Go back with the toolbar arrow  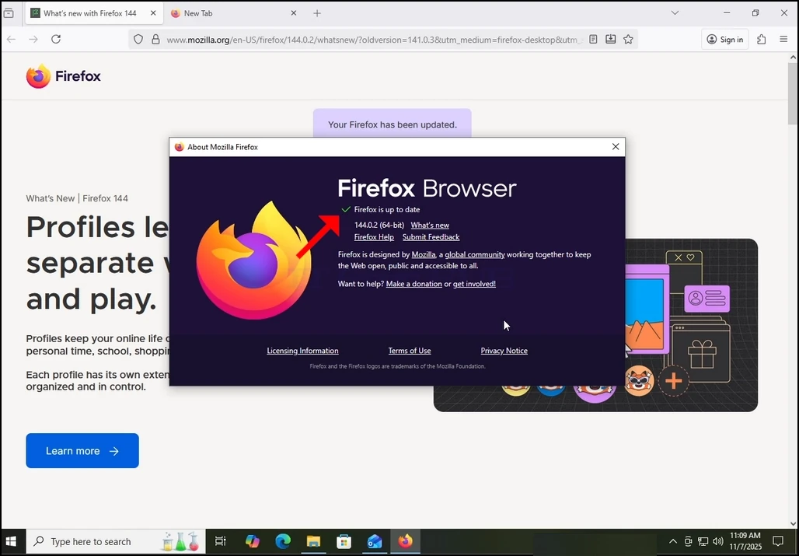11,39
